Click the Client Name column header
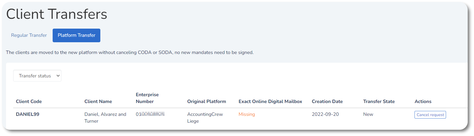The width and height of the screenshot is (474, 136). 98,101
